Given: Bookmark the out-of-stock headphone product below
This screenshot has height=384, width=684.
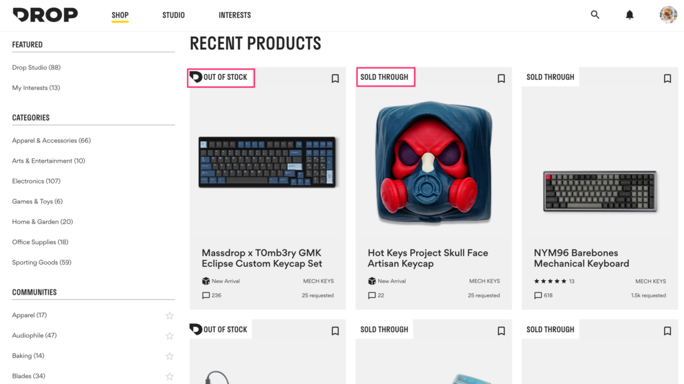Looking at the screenshot, I should 335,329.
